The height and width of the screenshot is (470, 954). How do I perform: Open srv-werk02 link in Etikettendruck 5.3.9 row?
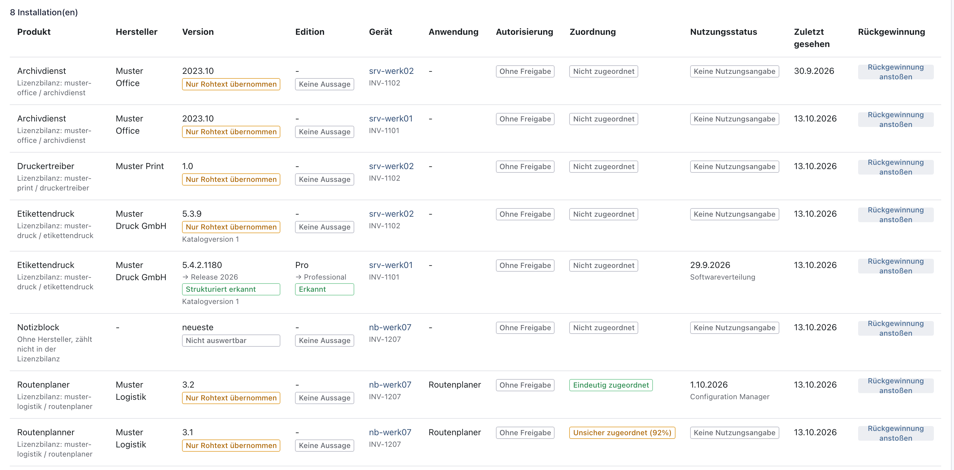click(x=391, y=214)
